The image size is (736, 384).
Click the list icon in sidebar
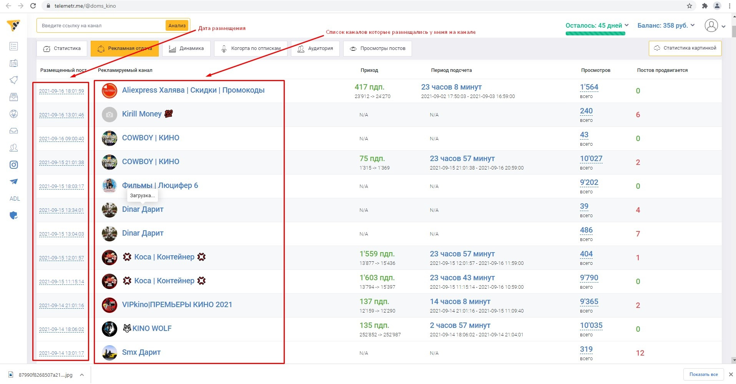(14, 47)
